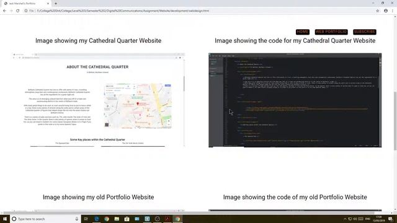Screen dimensions: 397x223
Task: Click heading 'Image showing my old Portfolio Website'
Action: tap(98, 197)
